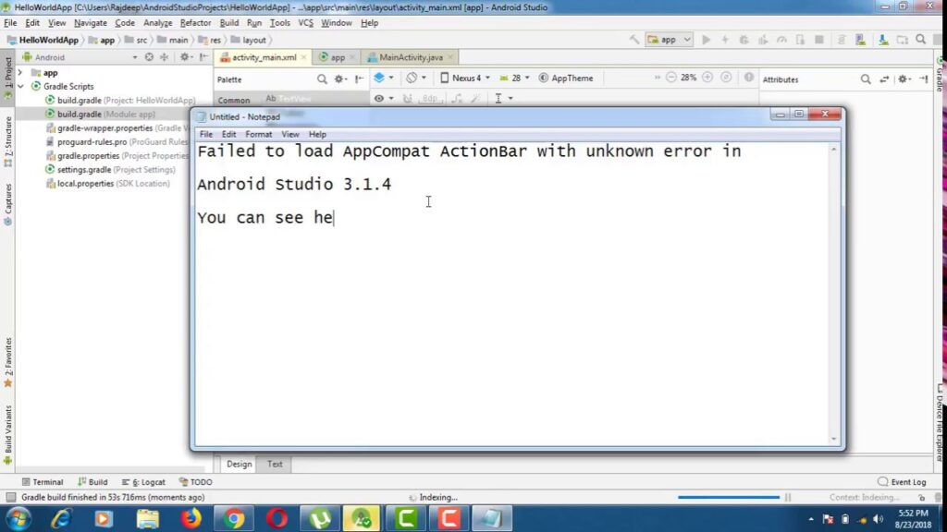Toggle tool window bars icon in status bar

point(10,497)
